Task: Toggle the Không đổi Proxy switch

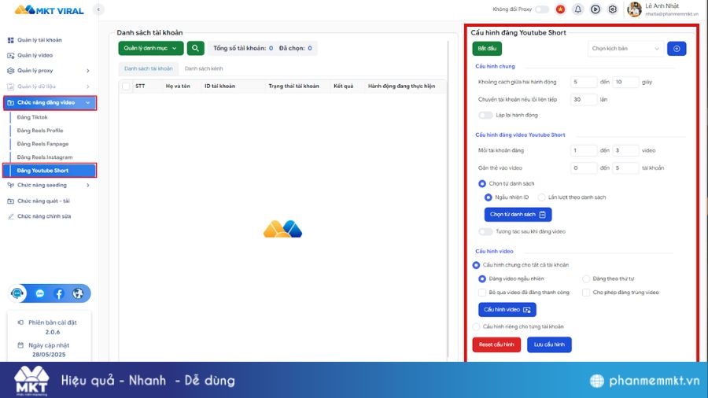Action: pyautogui.click(x=542, y=9)
